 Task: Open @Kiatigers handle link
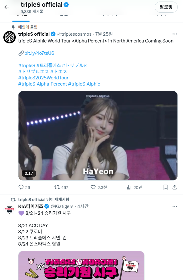(x=62, y=206)
